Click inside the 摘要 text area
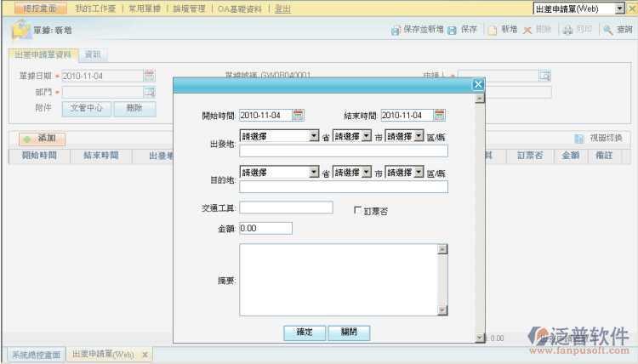 point(339,280)
